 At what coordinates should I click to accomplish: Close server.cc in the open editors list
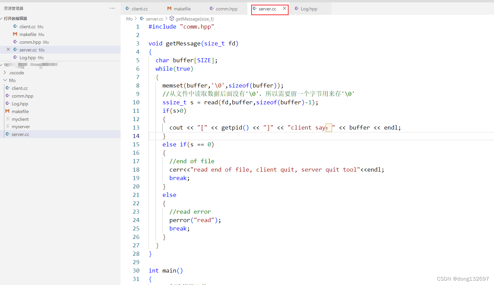coord(8,49)
